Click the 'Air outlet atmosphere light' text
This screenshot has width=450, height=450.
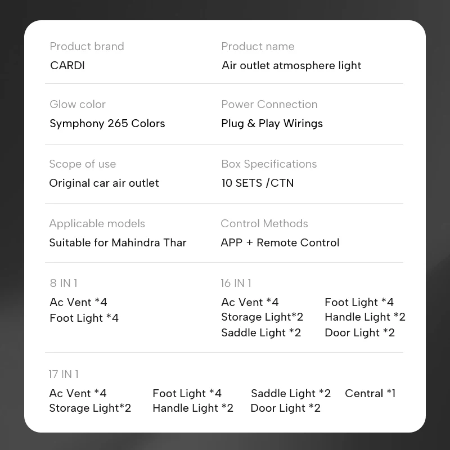pos(291,65)
